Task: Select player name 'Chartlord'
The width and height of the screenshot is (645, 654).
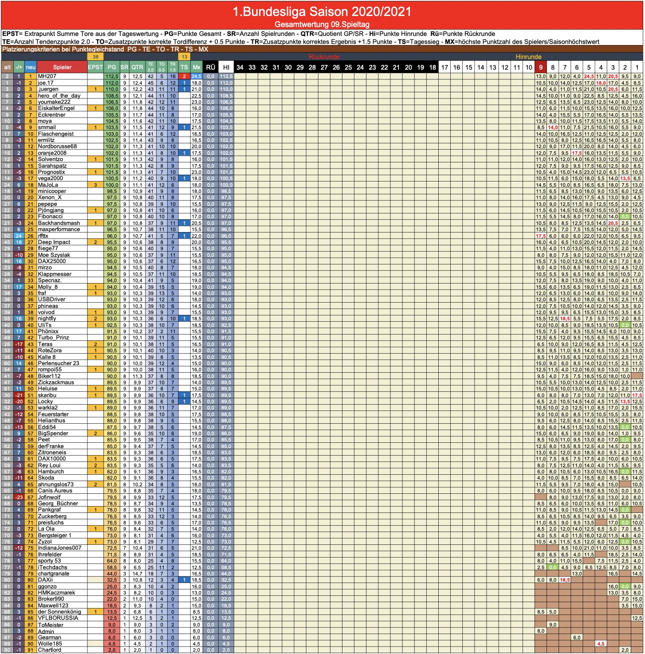Action: tap(50, 650)
